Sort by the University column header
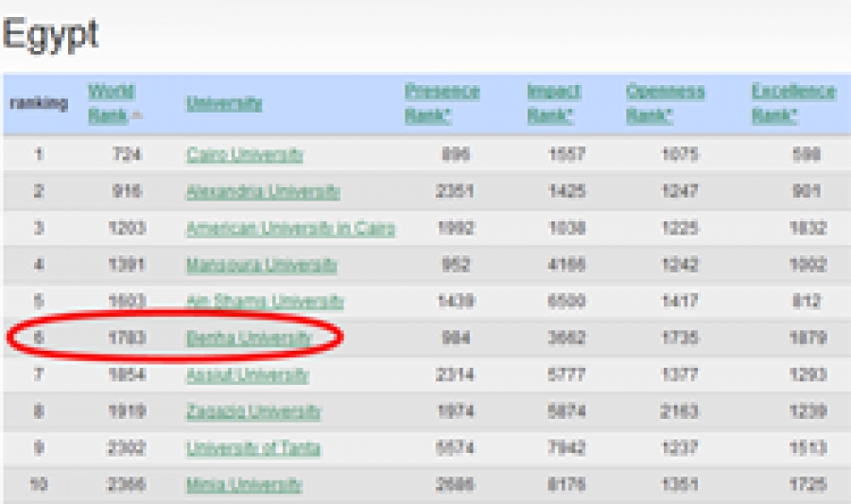The image size is (851, 504). point(224,103)
